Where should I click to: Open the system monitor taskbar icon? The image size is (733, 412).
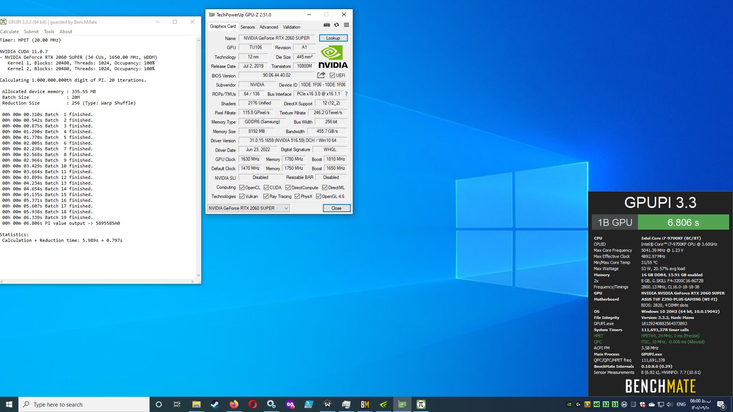[346, 404]
